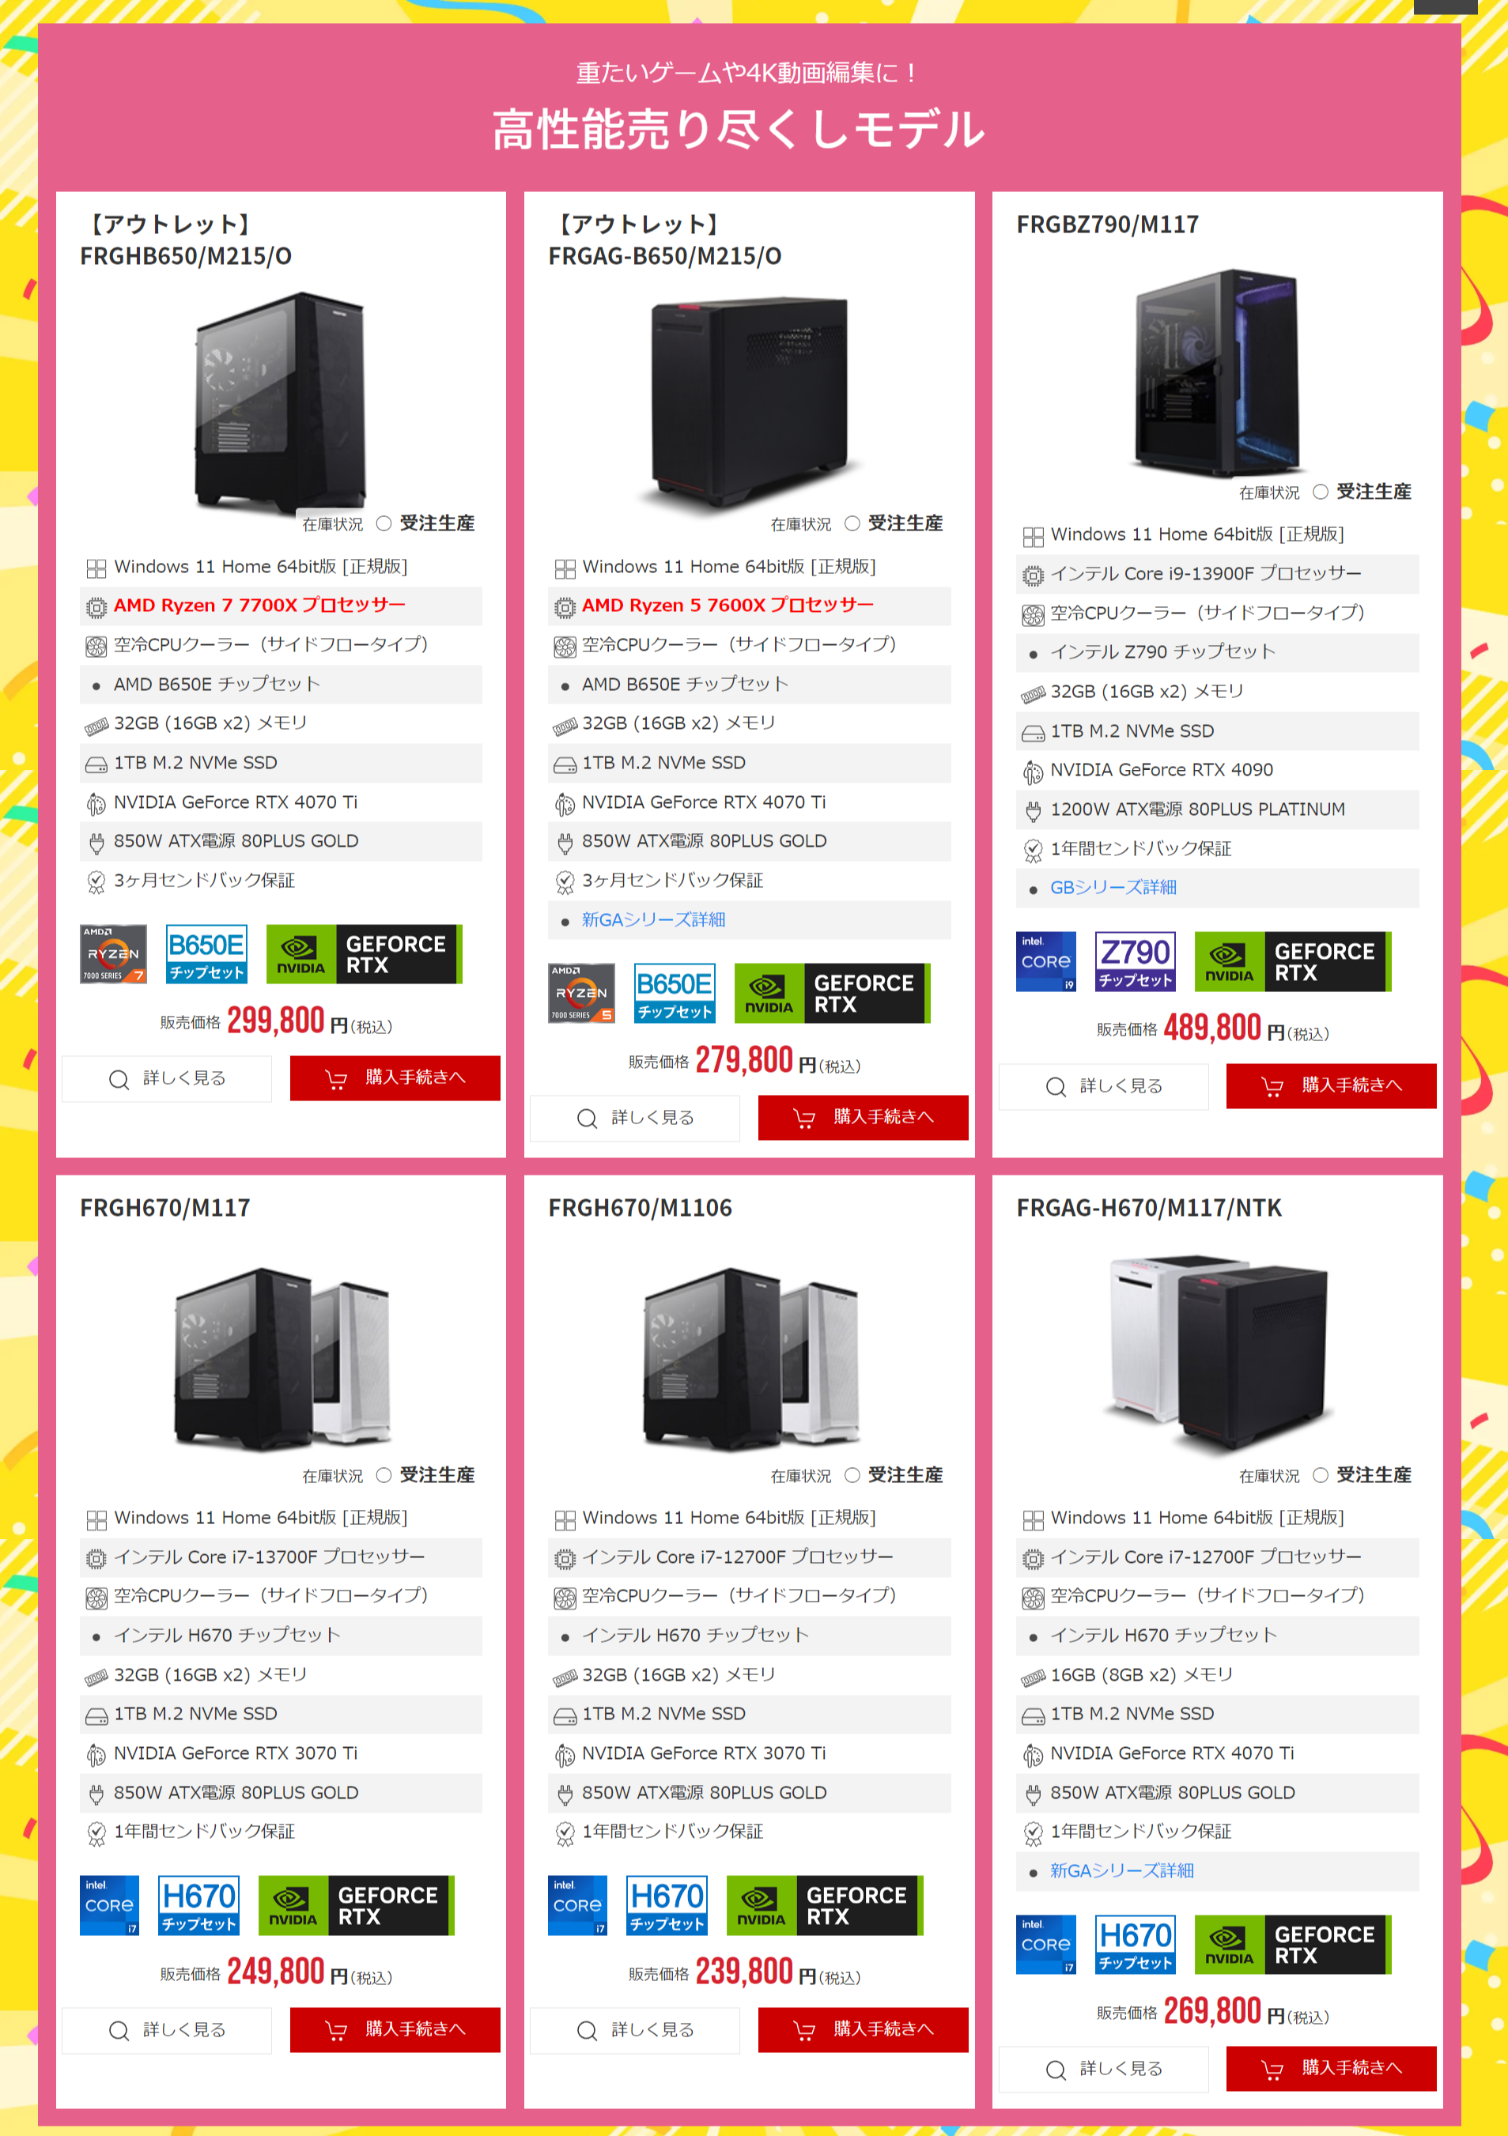
Task: Click the stock status circle on FRGBZ790/M117
Action: 1320,491
